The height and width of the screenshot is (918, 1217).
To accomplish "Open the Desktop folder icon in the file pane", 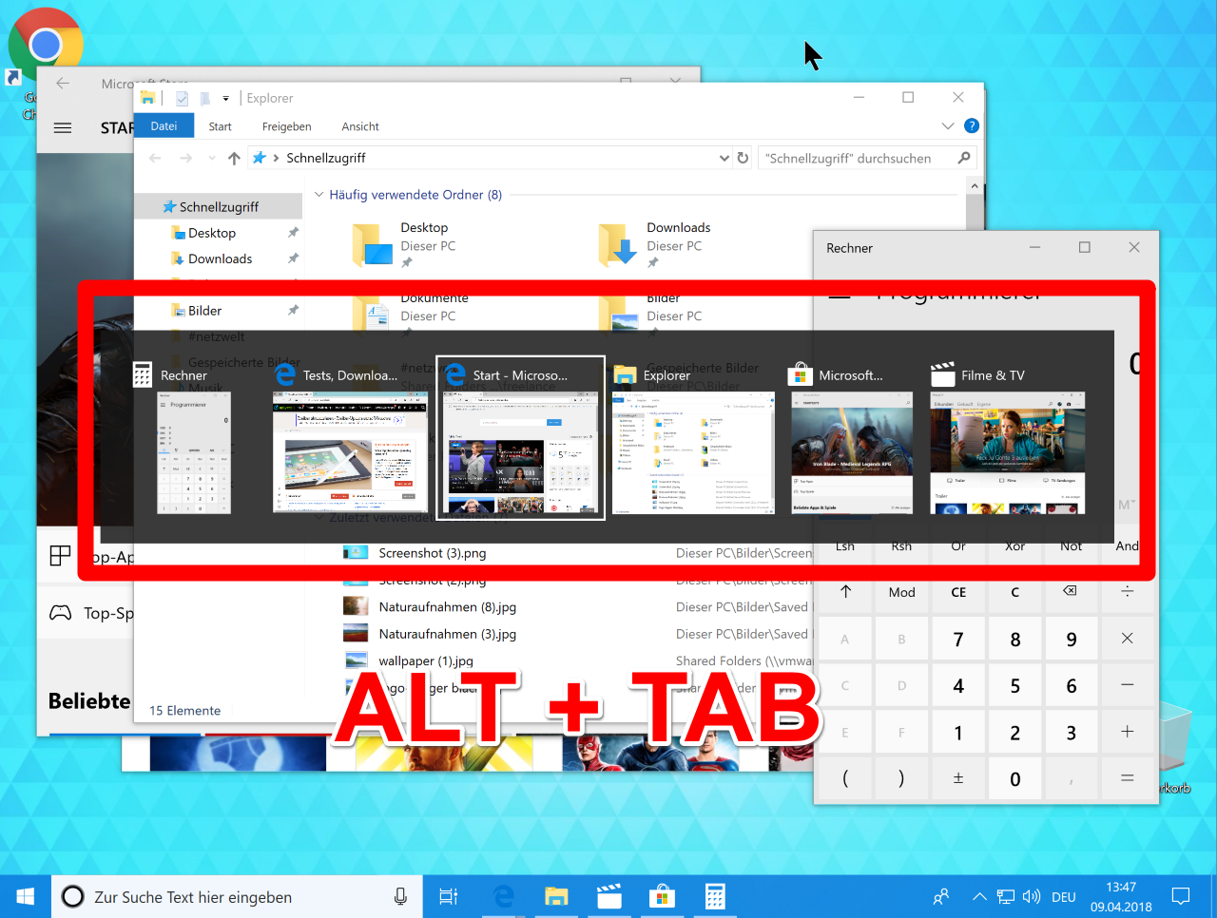I will tap(372, 245).
